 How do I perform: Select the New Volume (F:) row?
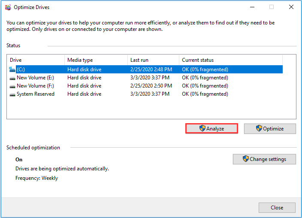tap(145, 85)
